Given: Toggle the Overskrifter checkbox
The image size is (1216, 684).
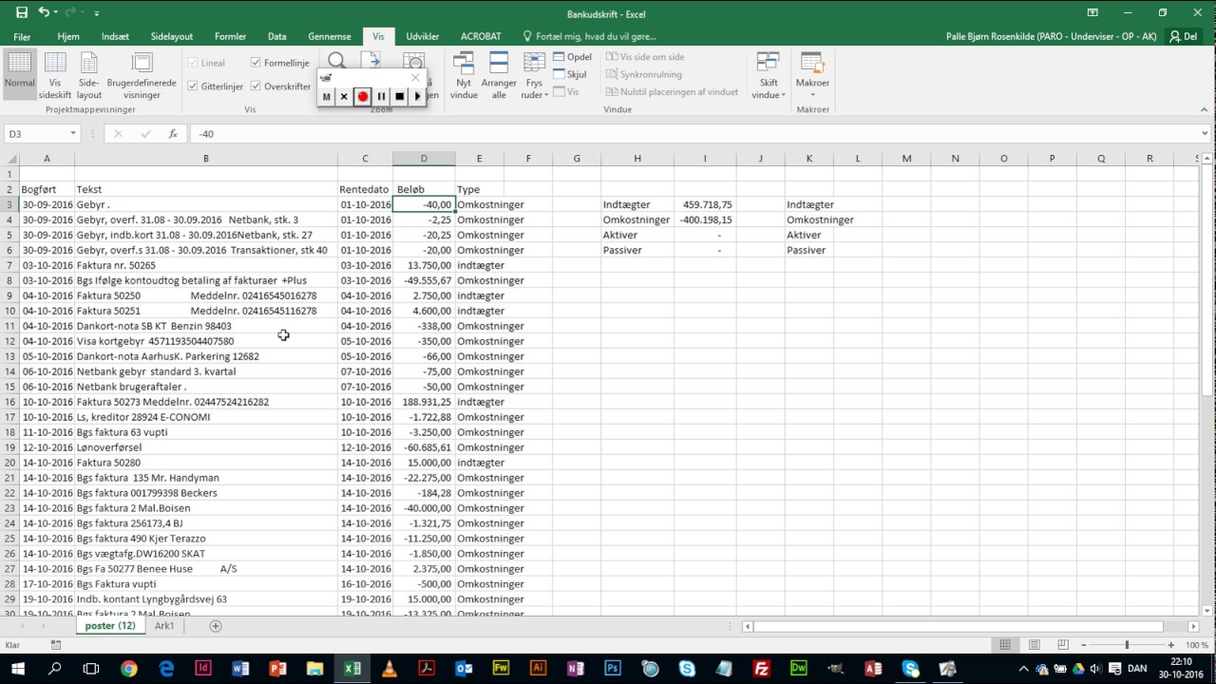Looking at the screenshot, I should tap(256, 86).
